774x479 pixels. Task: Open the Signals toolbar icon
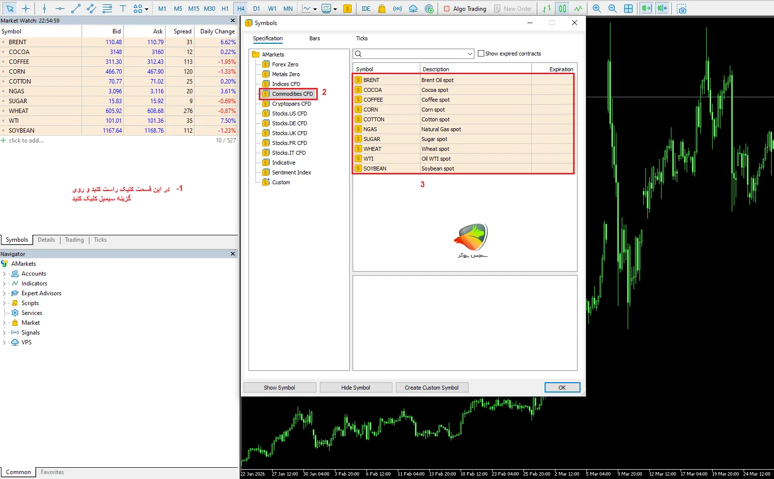click(x=397, y=8)
